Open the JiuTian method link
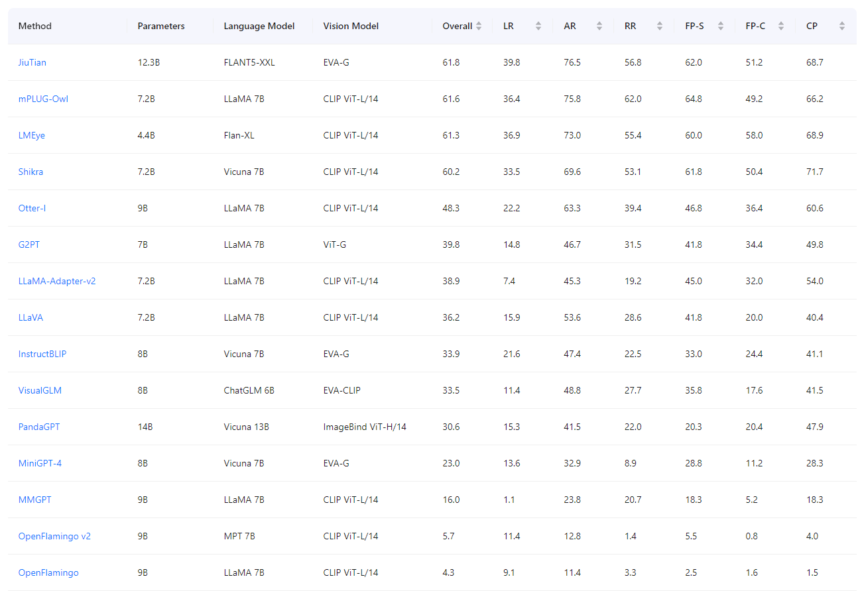 (x=32, y=63)
